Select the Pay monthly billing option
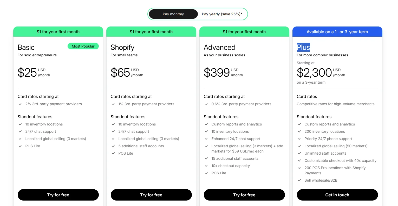398x206 pixels. click(x=173, y=14)
